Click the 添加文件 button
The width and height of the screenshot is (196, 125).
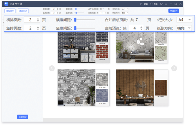point(10,11)
